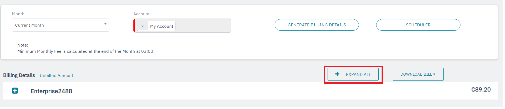The width and height of the screenshot is (505, 109).
Task: Open the Download Bill dropdown menu
Action: tap(418, 74)
